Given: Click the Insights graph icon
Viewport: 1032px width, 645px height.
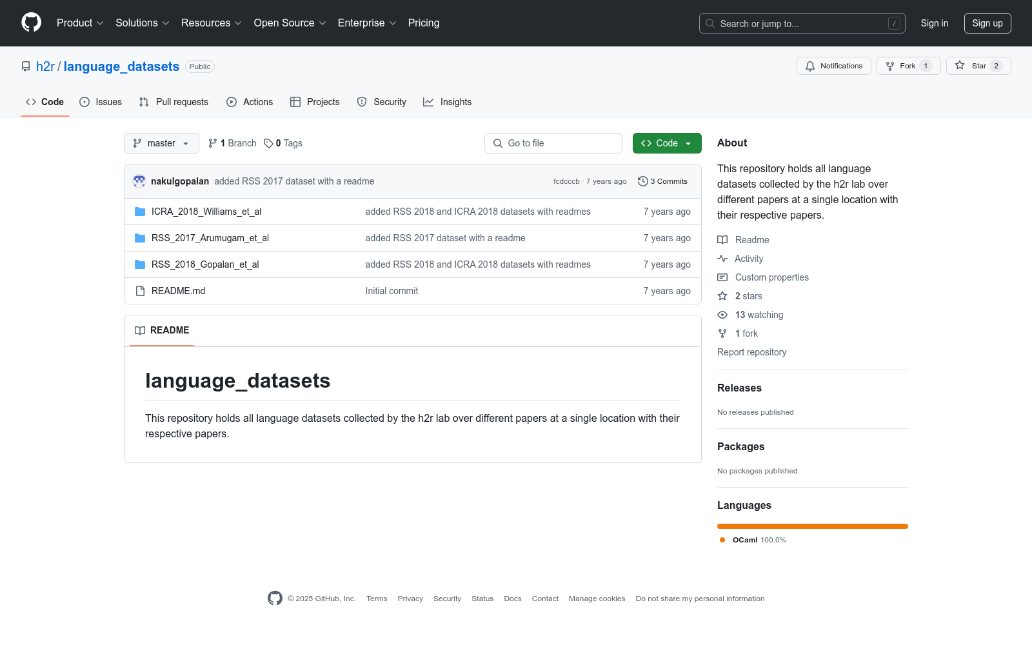Looking at the screenshot, I should tap(428, 102).
